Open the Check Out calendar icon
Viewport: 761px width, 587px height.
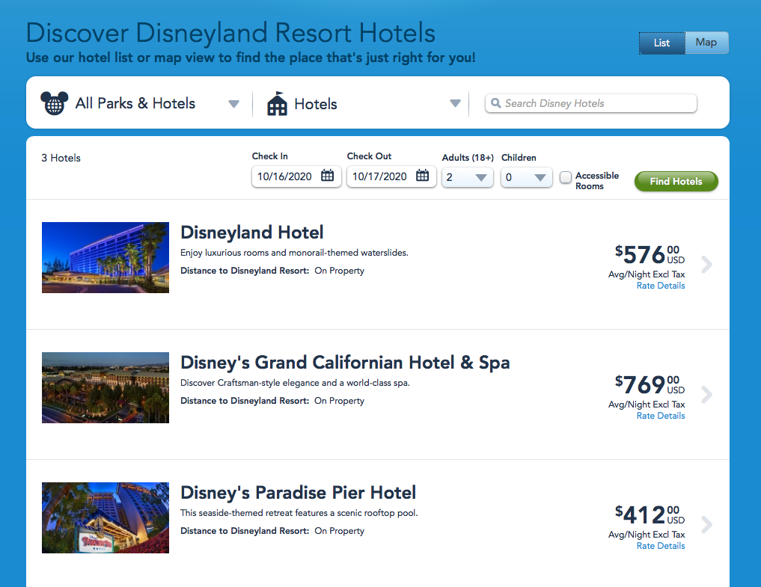(422, 176)
